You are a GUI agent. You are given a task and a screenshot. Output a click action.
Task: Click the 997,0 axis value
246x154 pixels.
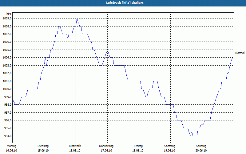coord(8,112)
